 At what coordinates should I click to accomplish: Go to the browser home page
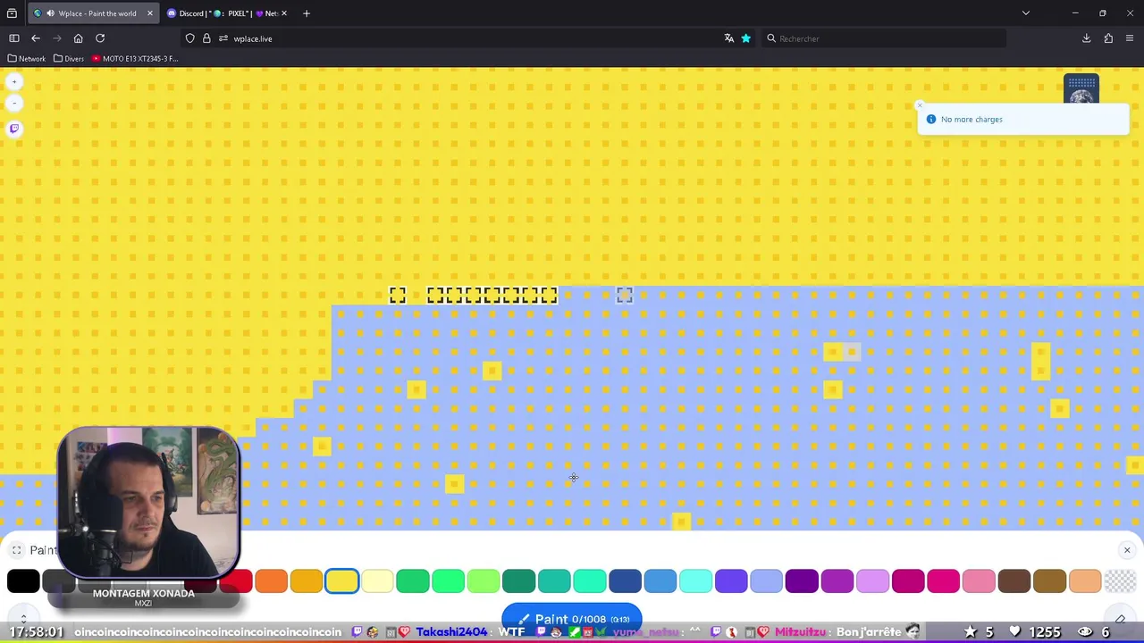[x=79, y=38]
